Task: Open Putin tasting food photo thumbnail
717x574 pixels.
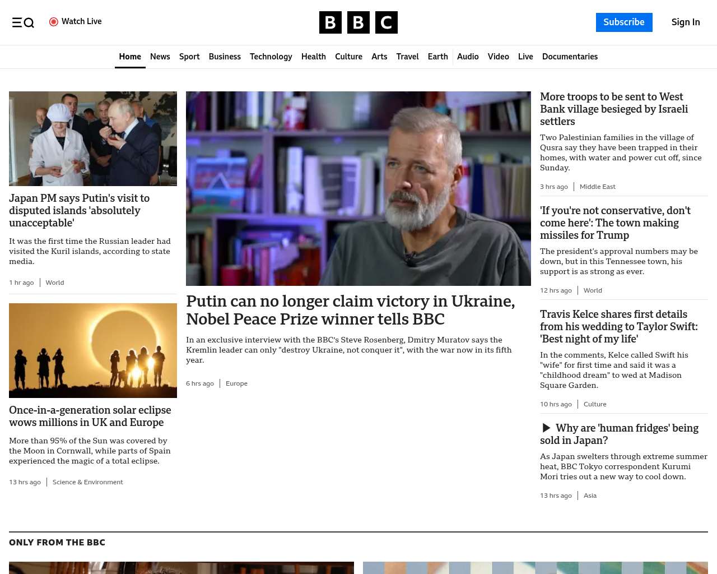Action: tap(93, 138)
